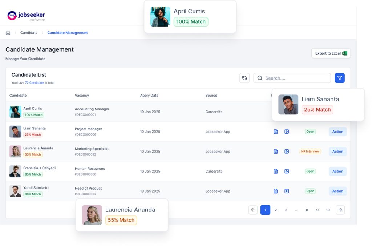Click Laurencia Ananda's avatar in the table
This screenshot has width=372, height=246.
(15, 152)
